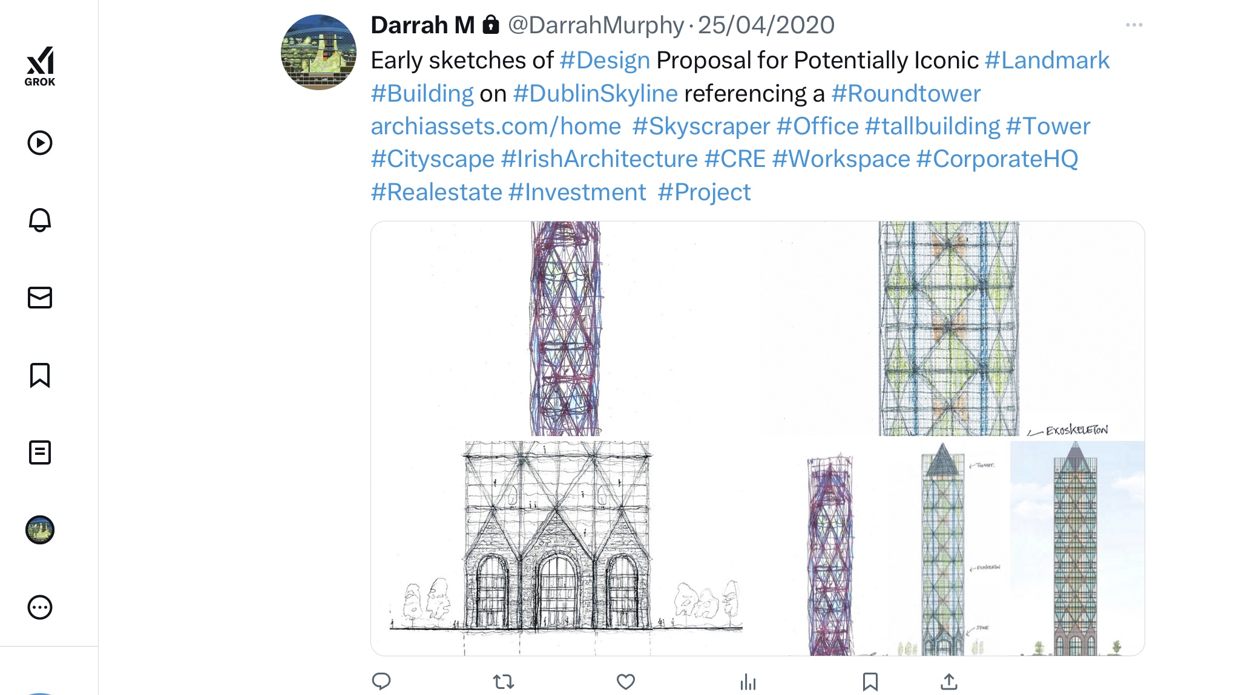
Task: Open the archiassets.com/home link
Action: coord(496,126)
